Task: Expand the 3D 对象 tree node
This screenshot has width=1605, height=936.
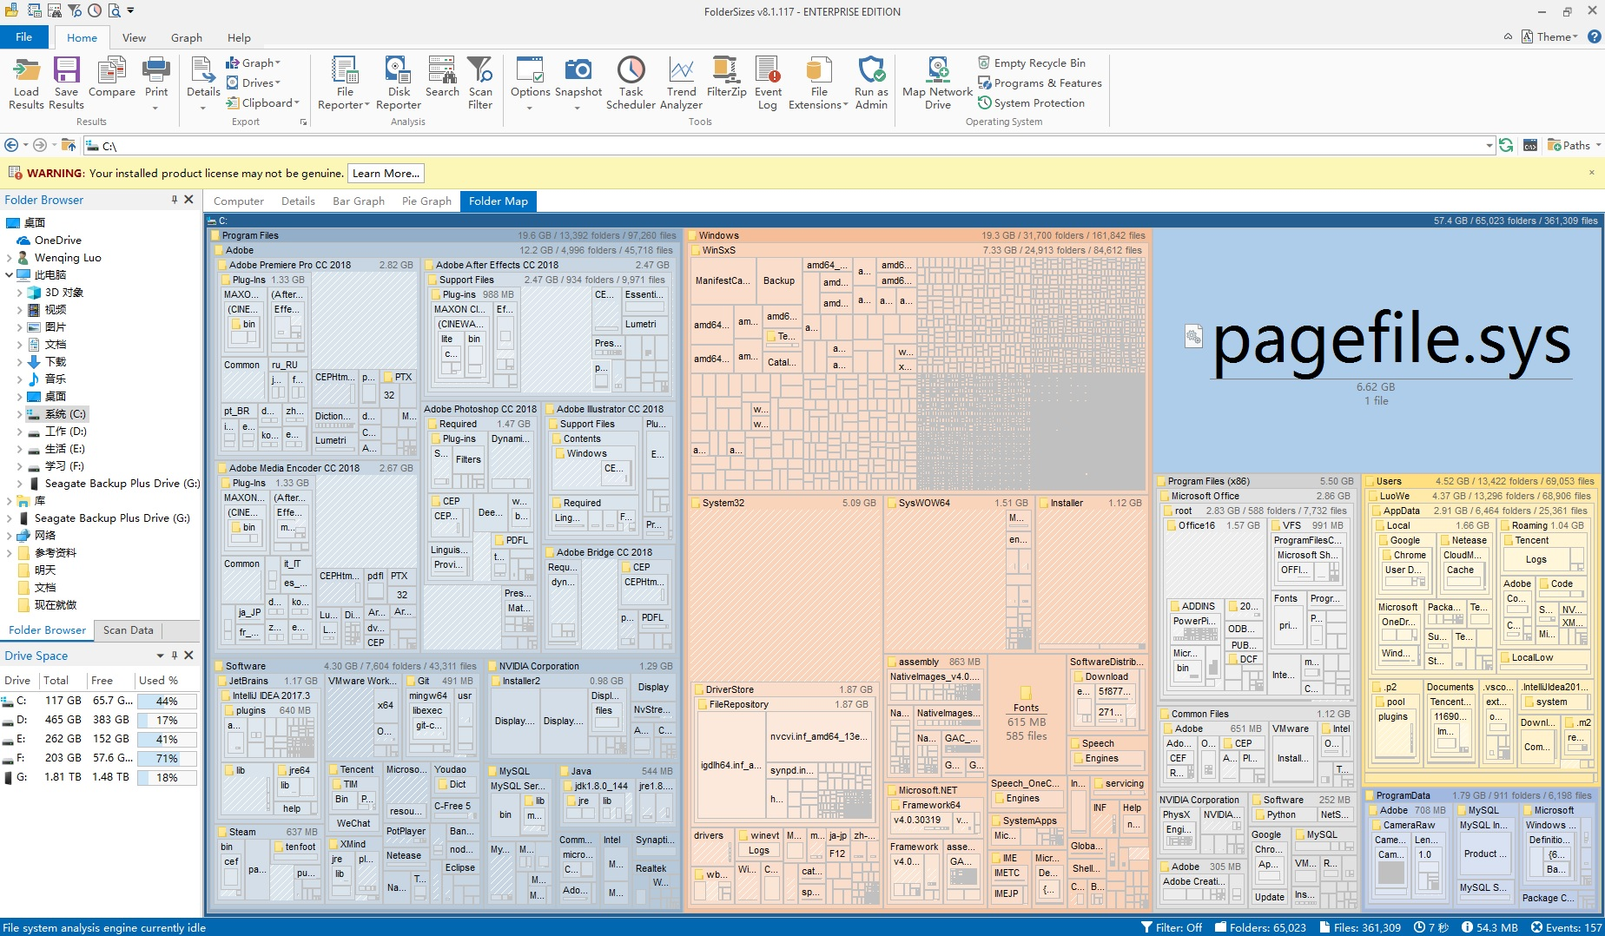Action: pyautogui.click(x=19, y=293)
